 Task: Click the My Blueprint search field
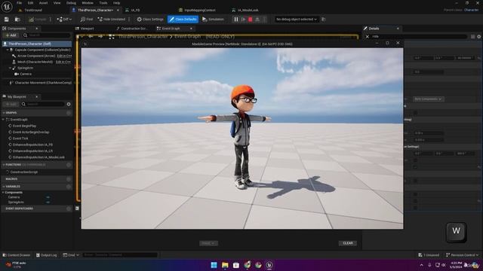(42, 104)
